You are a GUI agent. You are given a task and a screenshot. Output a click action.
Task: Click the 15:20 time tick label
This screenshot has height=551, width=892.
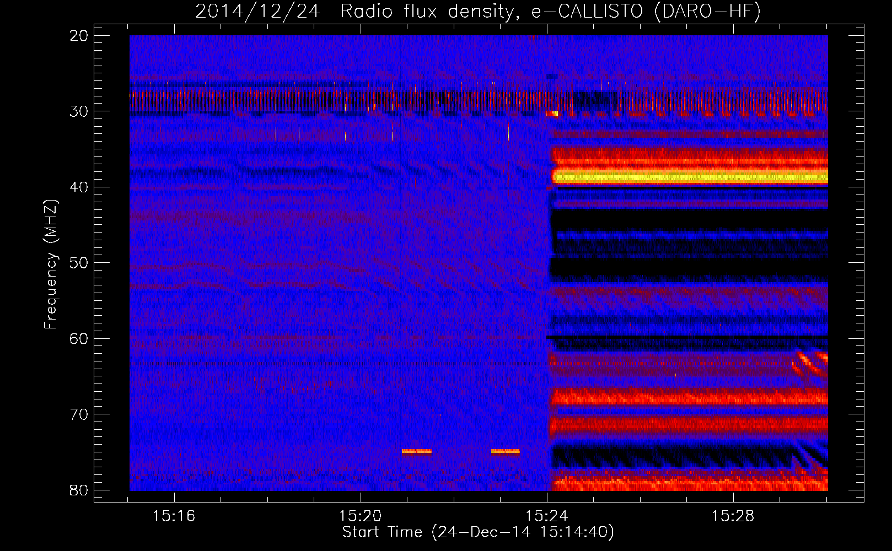pos(361,516)
